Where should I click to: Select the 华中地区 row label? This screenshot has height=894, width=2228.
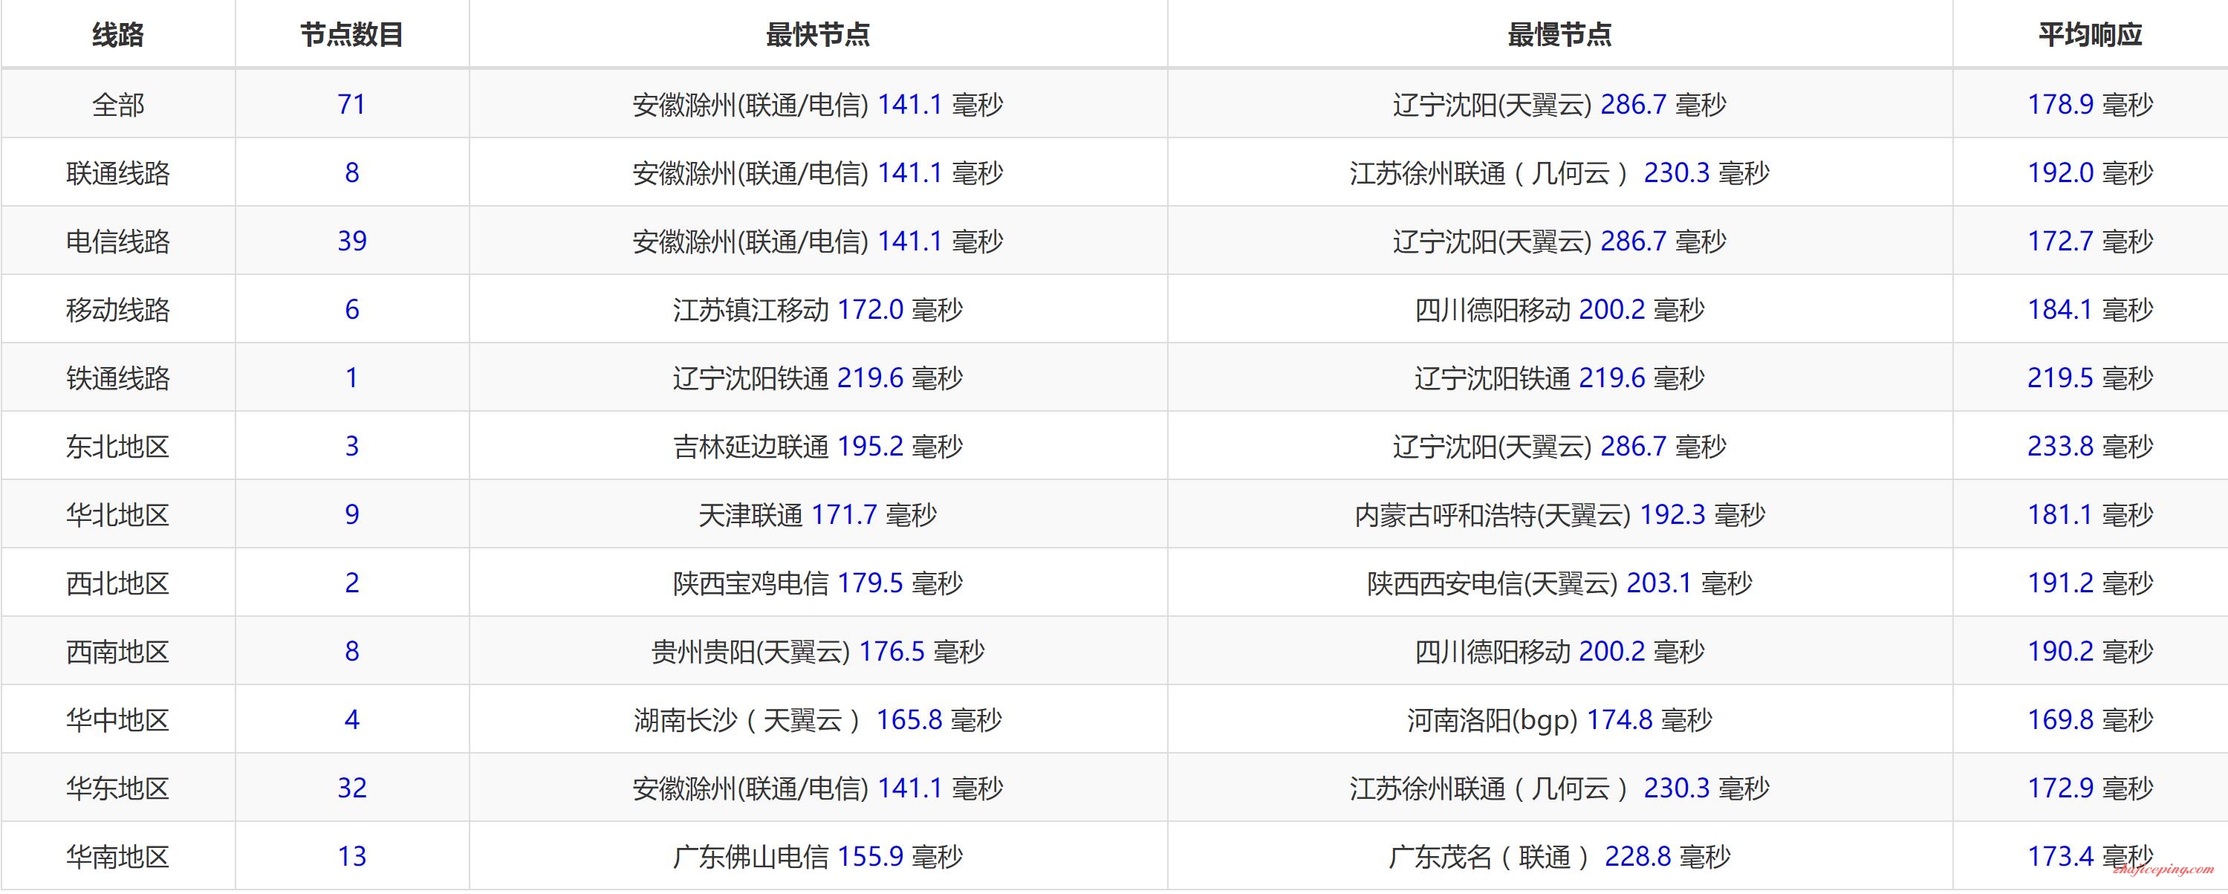[118, 720]
